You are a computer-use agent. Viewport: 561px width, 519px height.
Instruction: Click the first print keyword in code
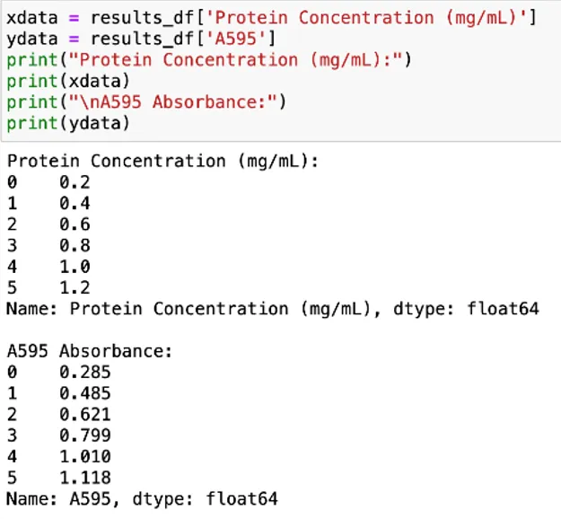32,60
